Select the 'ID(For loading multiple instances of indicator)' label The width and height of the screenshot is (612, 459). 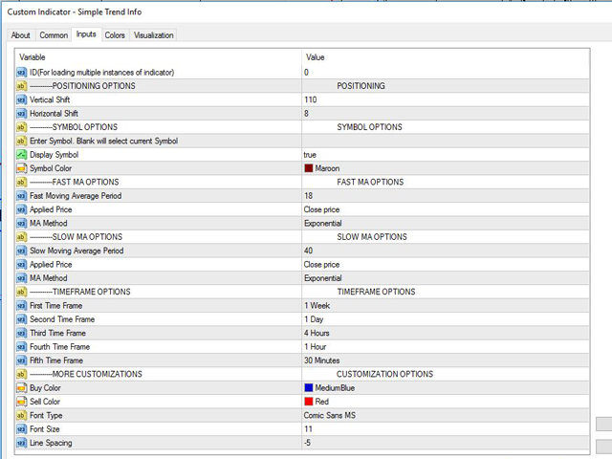click(x=102, y=73)
